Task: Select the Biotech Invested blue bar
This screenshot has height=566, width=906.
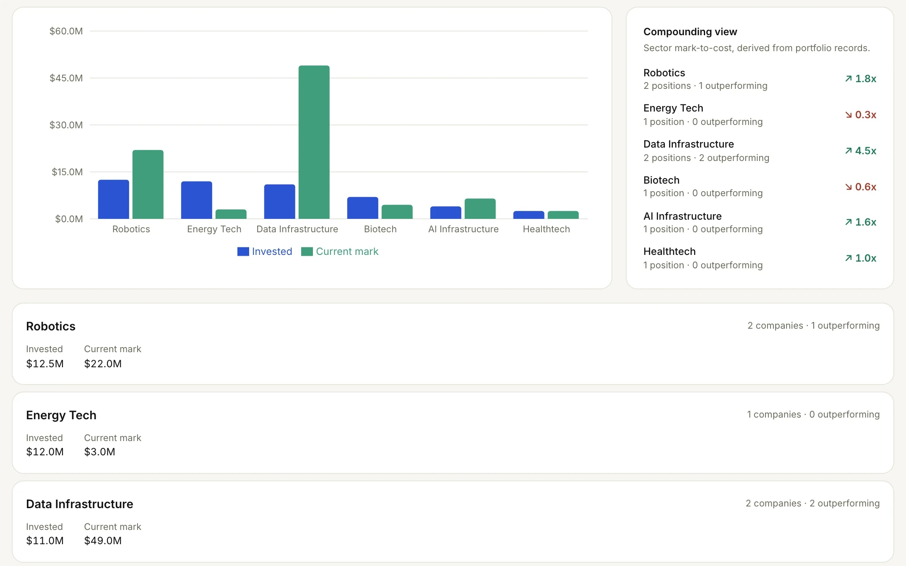Action: point(363,208)
